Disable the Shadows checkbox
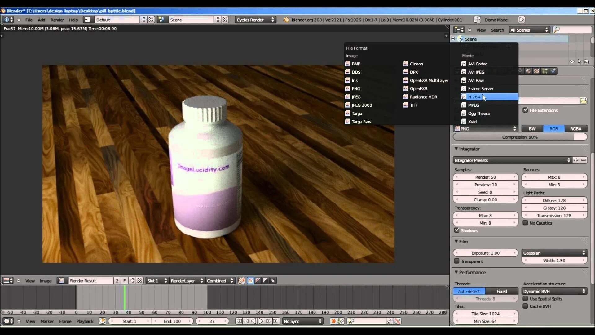Viewport: 595px width, 335px height. click(457, 230)
